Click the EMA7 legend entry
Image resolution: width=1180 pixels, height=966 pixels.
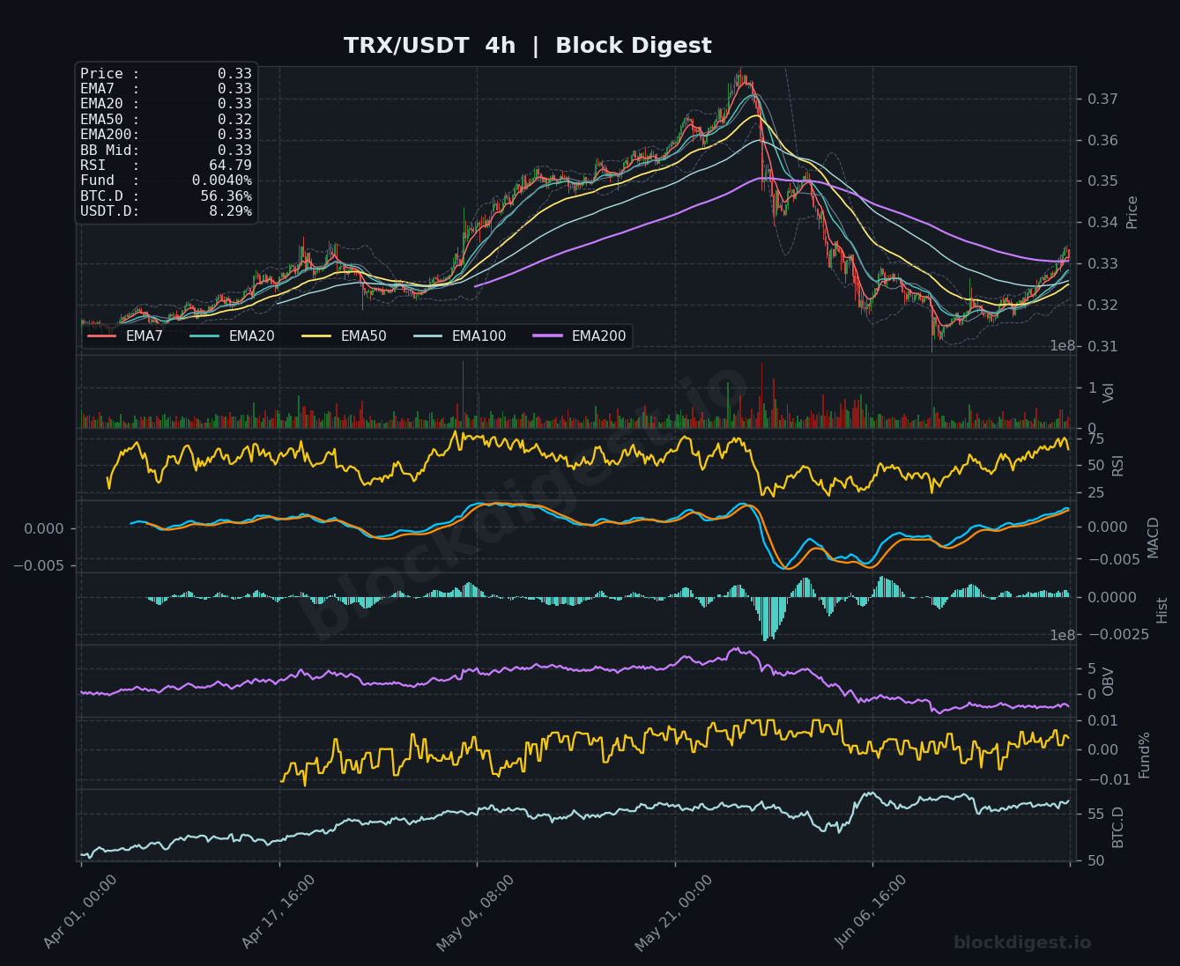pyautogui.click(x=125, y=336)
